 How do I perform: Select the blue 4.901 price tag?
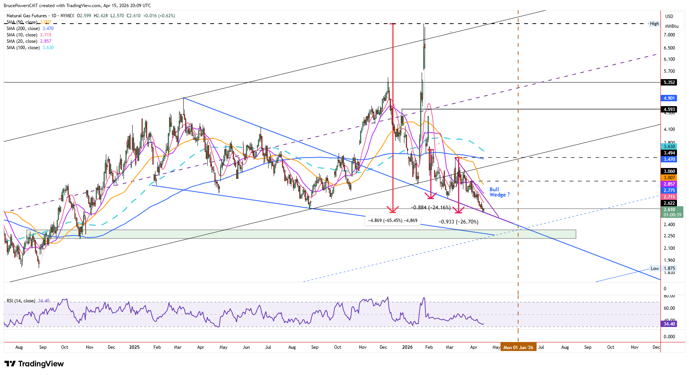[669, 98]
